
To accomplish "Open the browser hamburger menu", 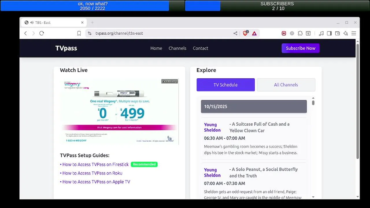I will (x=354, y=33).
